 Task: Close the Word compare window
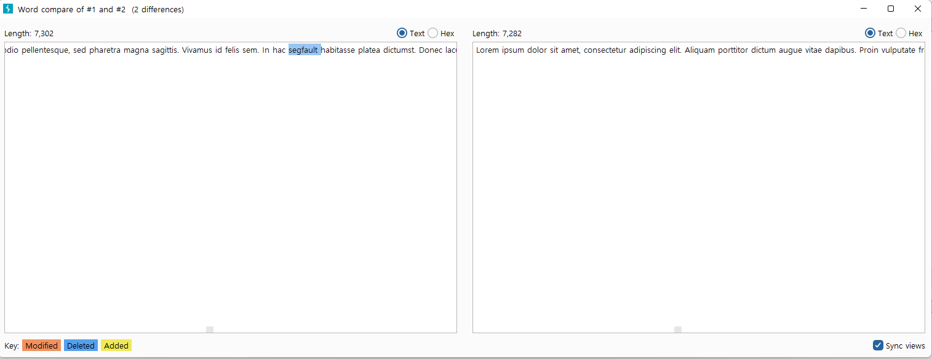pyautogui.click(x=917, y=9)
